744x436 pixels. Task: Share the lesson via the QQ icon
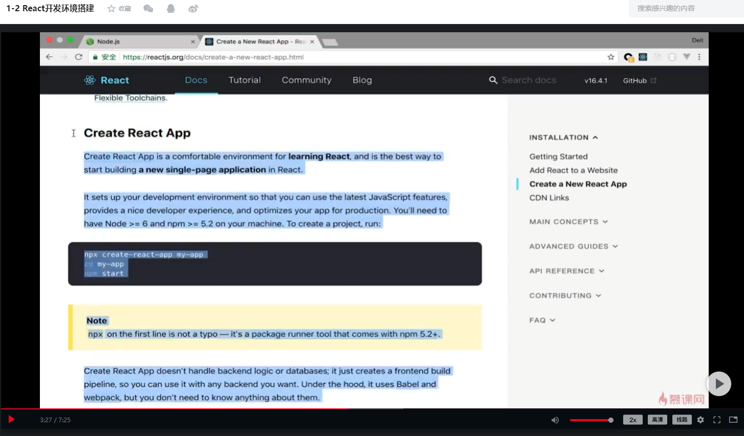click(171, 9)
